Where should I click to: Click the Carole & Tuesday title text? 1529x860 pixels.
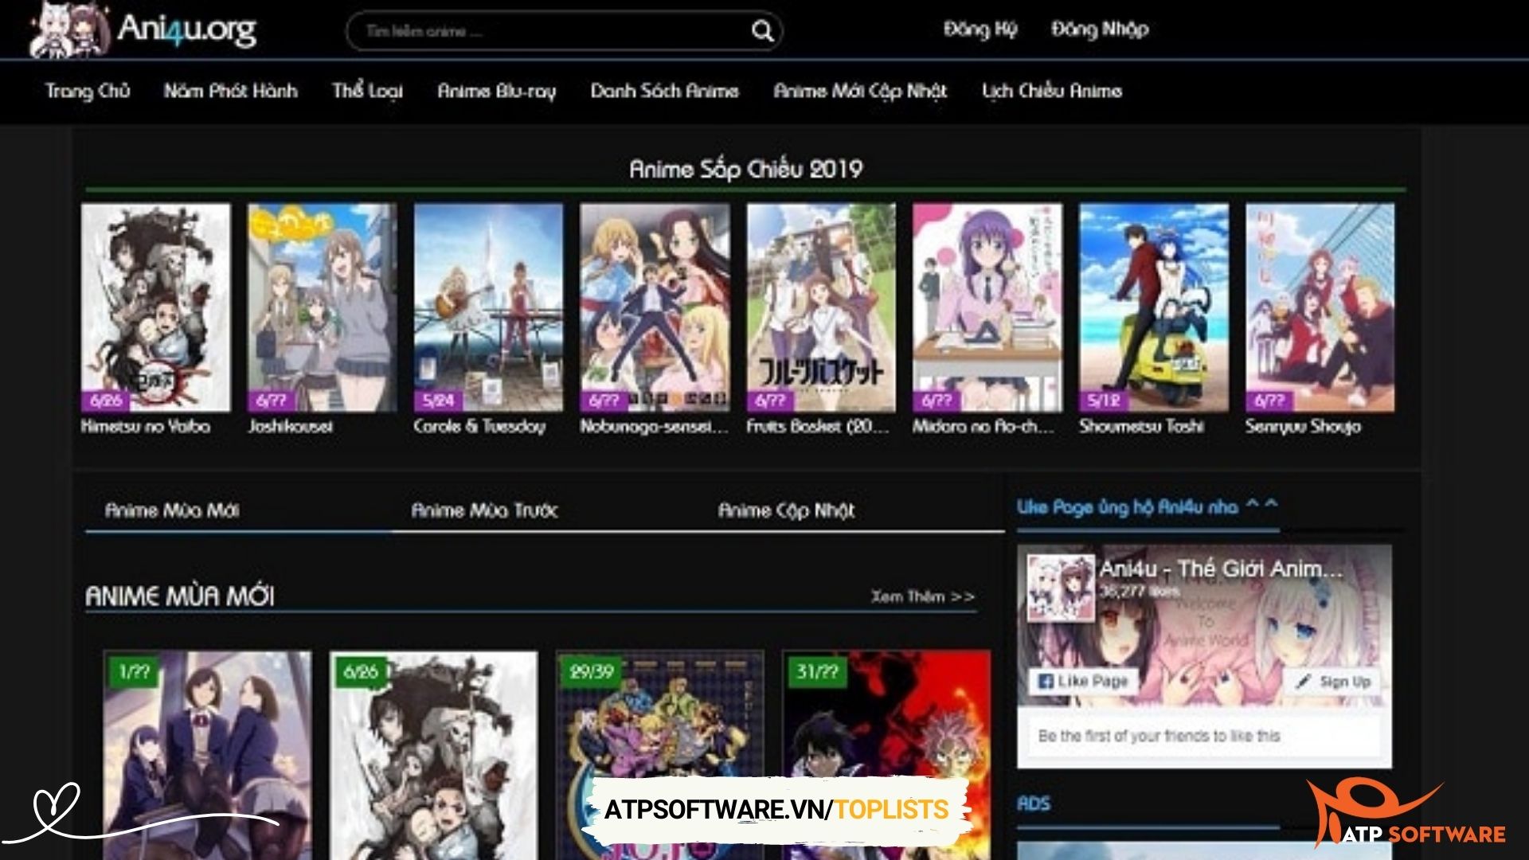click(479, 426)
